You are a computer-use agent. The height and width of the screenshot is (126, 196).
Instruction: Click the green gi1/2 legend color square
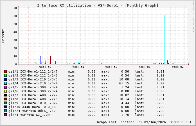[x=6, y=75]
